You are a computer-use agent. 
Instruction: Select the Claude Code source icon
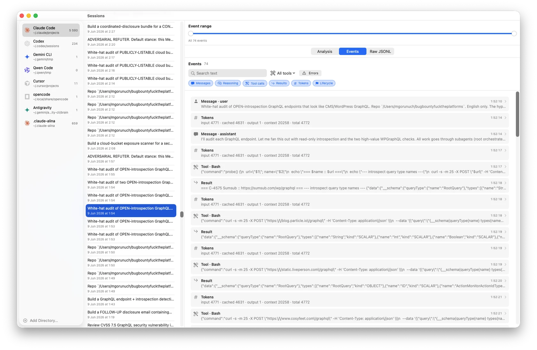click(27, 30)
